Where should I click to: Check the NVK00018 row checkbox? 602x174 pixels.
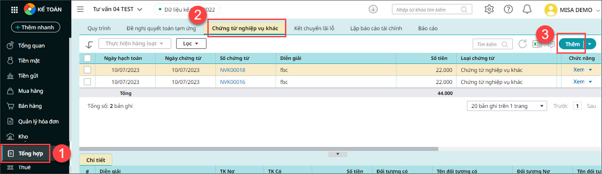pos(87,70)
